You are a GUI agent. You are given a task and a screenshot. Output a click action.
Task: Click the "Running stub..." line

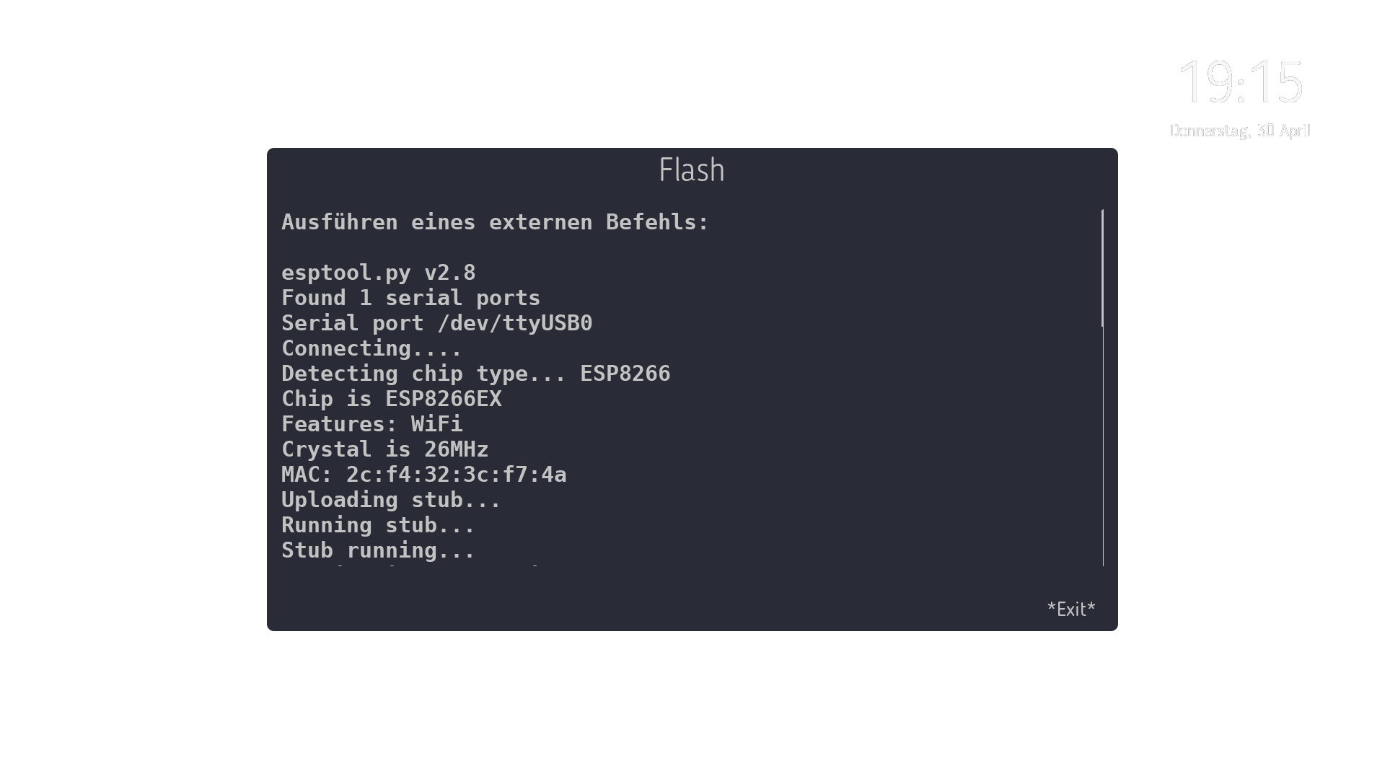pyautogui.click(x=378, y=525)
